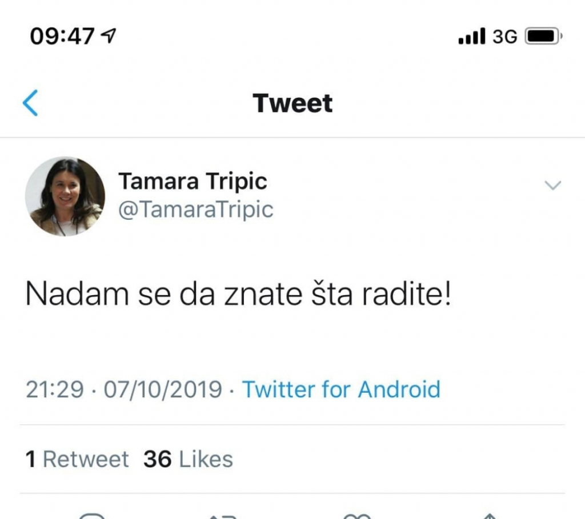Tap the Tweet header title
Screen dimensions: 585x519
click(292, 103)
